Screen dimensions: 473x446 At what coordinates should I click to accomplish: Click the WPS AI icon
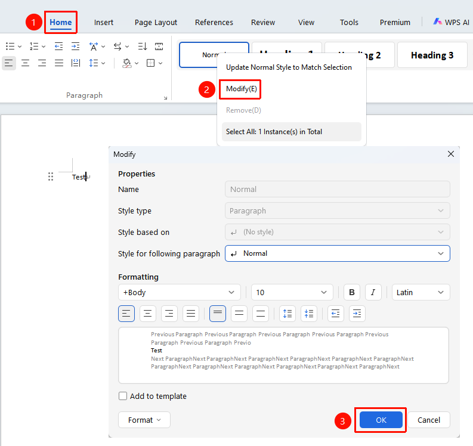(x=437, y=21)
